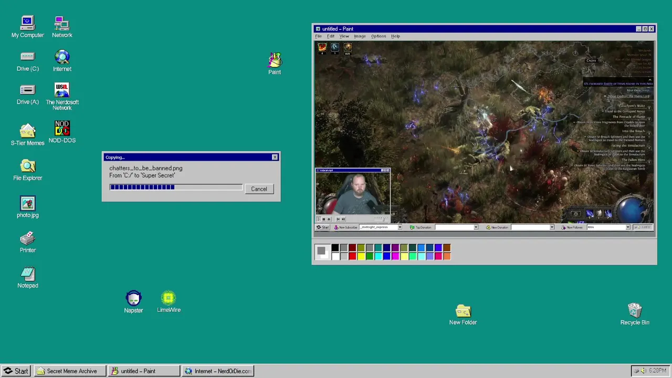Click the copying progress bar
The width and height of the screenshot is (672, 378).
click(176, 187)
